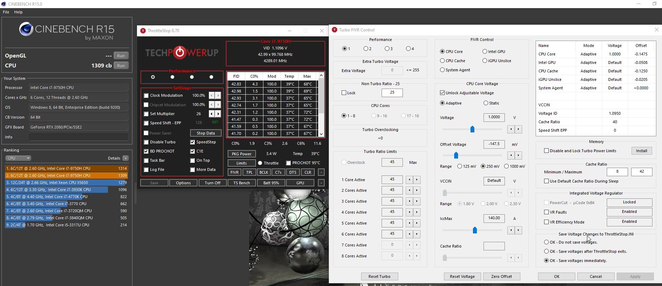Decrease 1 Core Active turbo ratio
The width and height of the screenshot is (662, 286).
410,180
